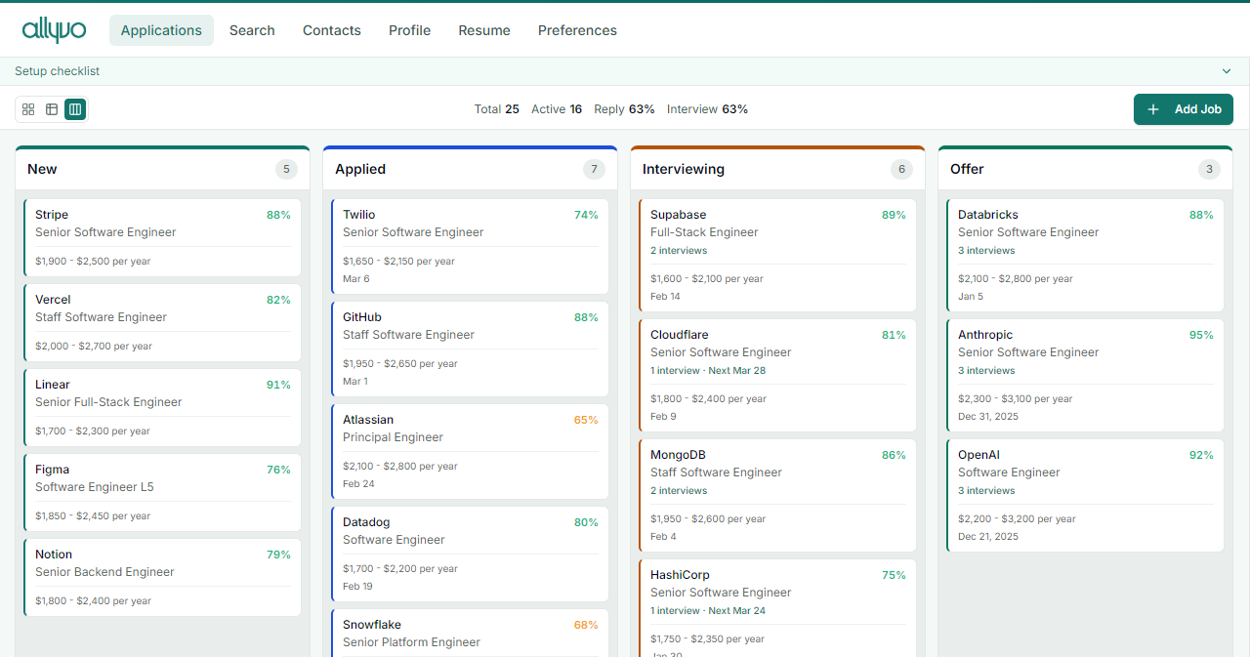Click the Interviewing column header

pos(777,169)
